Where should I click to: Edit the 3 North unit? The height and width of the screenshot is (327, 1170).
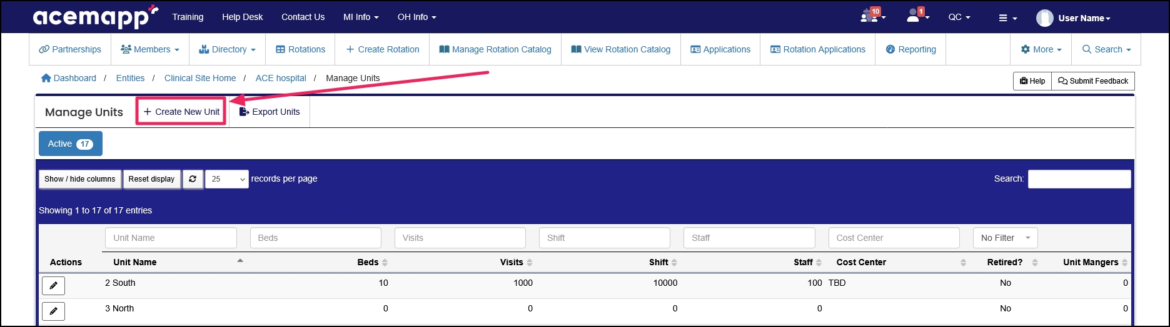[x=53, y=311]
